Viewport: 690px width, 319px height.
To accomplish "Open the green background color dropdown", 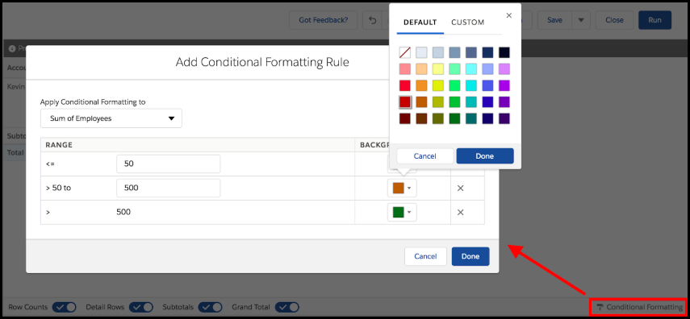I will (402, 212).
